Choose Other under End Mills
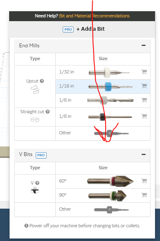This screenshot has height=241, width=160. (103, 133)
